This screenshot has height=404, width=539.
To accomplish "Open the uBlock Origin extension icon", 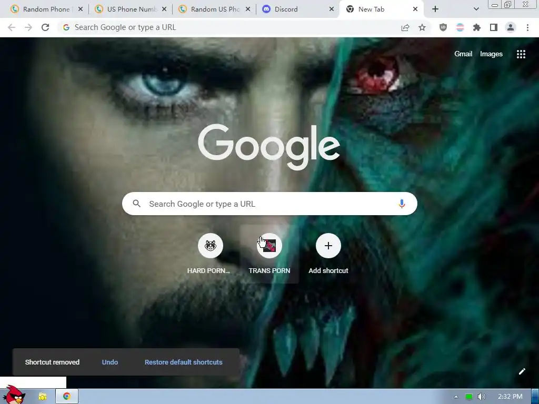I will [x=443, y=27].
